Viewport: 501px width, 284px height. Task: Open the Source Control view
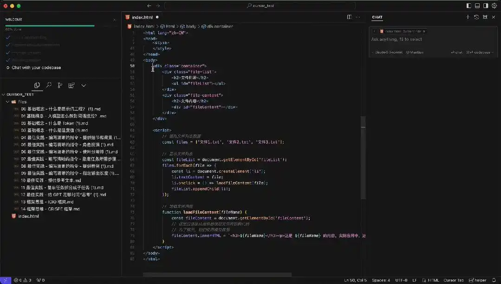[59, 85]
